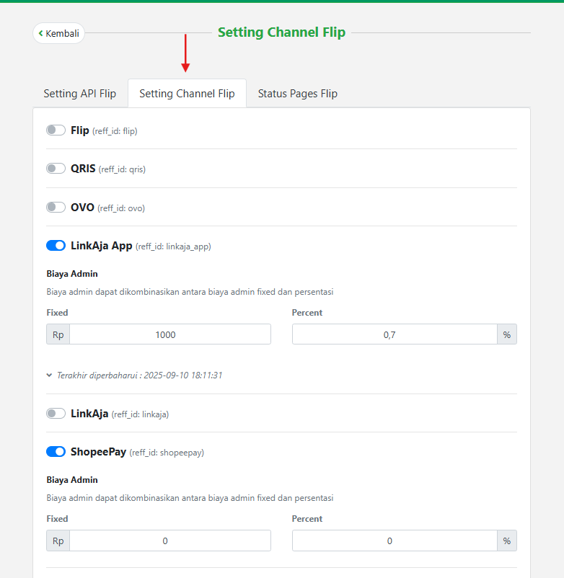This screenshot has height=578, width=564.
Task: Click the ShopeePay Fixed fee input
Action: tap(169, 541)
